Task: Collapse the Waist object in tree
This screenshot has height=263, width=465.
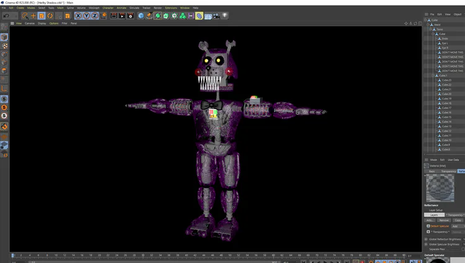Action: click(428, 25)
